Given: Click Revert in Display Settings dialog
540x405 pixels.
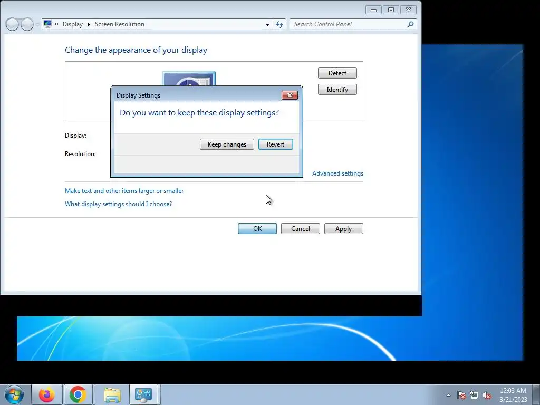Looking at the screenshot, I should point(275,144).
